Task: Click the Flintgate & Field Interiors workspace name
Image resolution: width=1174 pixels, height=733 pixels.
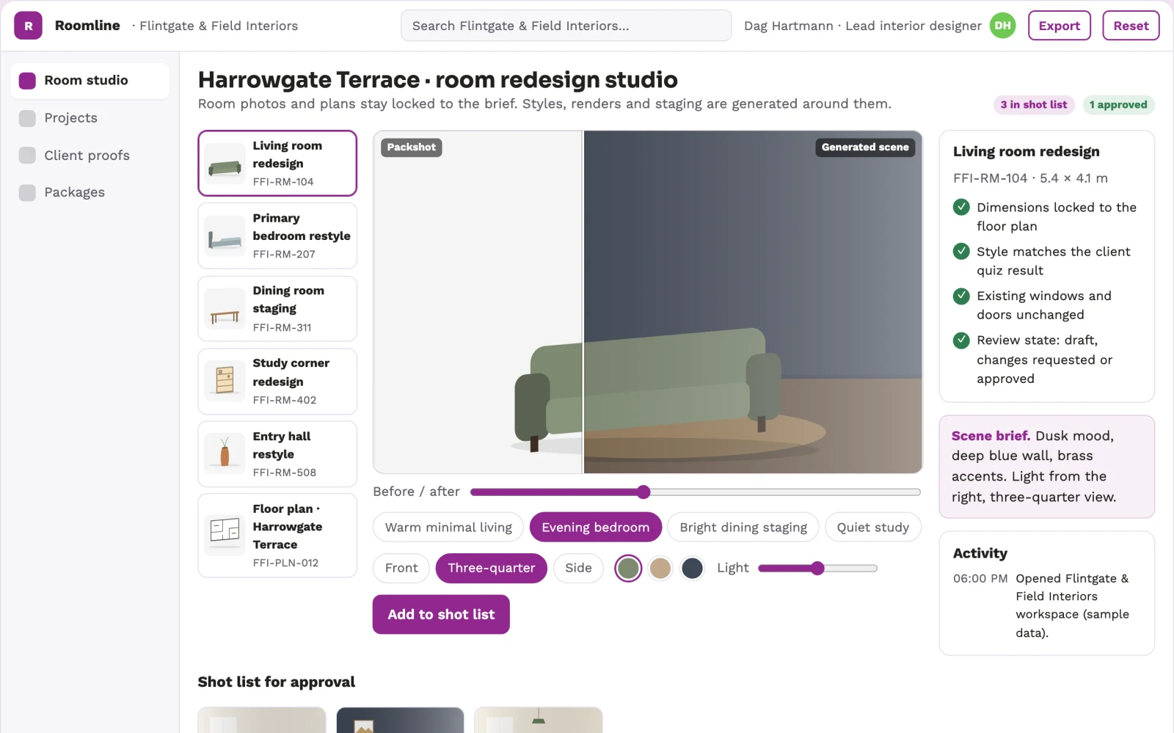Action: tap(218, 26)
